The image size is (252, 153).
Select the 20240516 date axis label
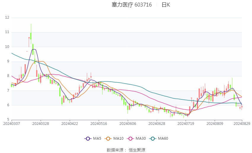click(99, 124)
